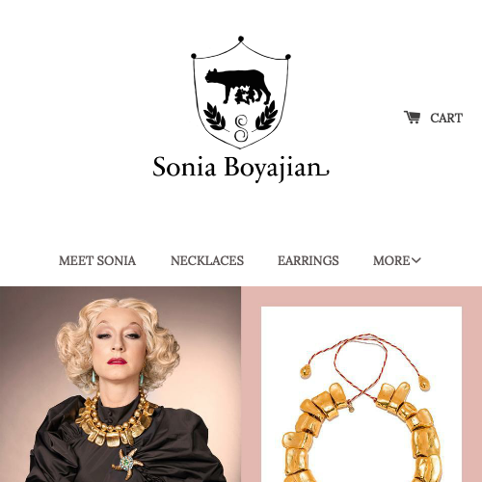The width and height of the screenshot is (482, 482).
Task: Click the CART text link
Action: click(x=446, y=118)
